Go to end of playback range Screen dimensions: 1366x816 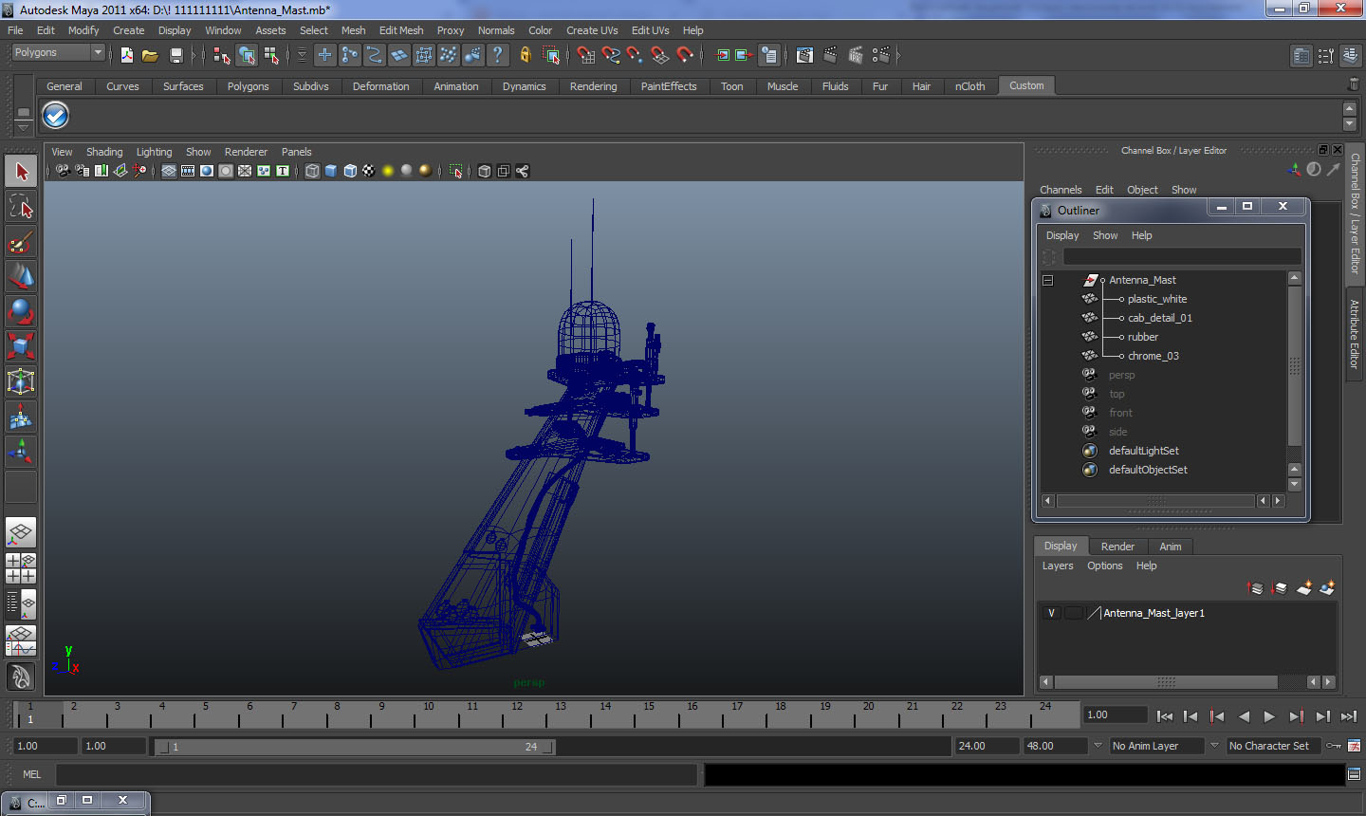(1348, 716)
